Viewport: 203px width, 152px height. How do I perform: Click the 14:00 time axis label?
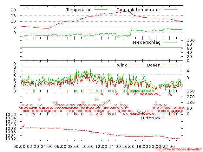click(115, 147)
